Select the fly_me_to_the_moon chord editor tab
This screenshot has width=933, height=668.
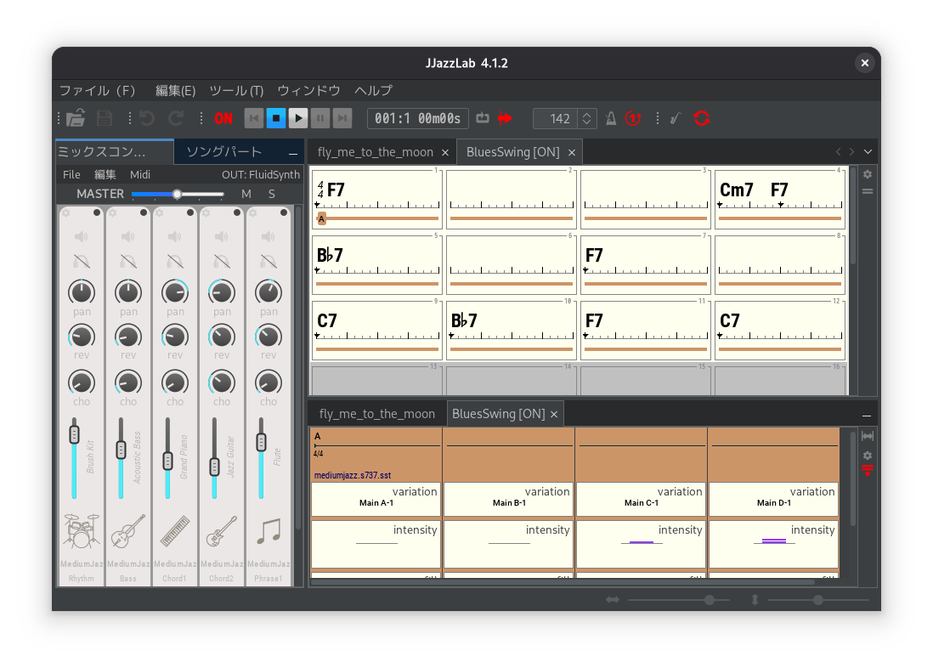click(x=376, y=152)
